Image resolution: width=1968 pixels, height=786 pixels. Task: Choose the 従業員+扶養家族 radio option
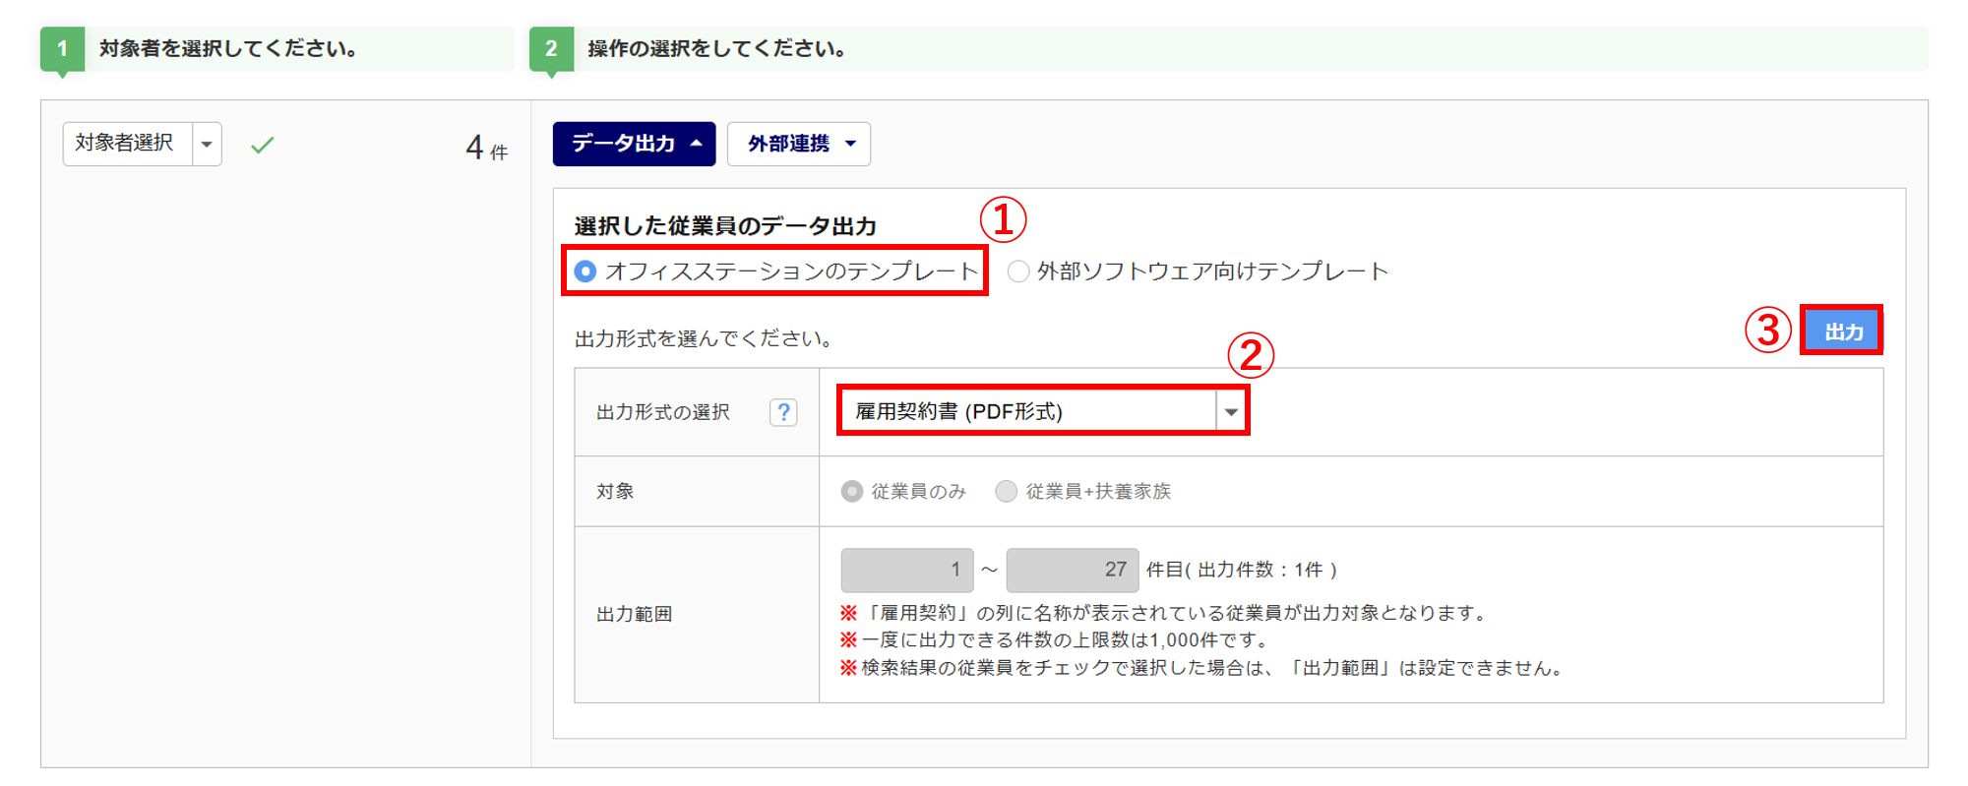[1006, 491]
